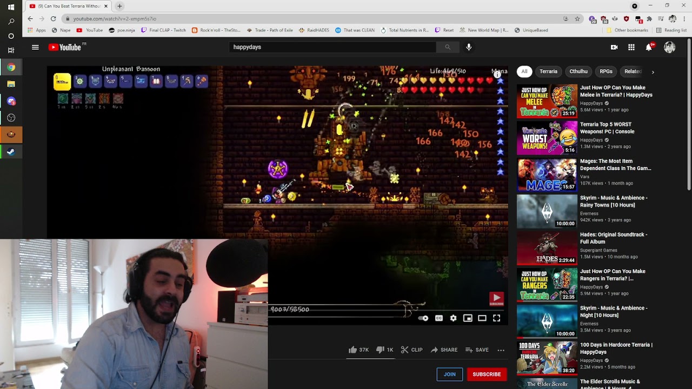The height and width of the screenshot is (389, 692).
Task: Reload the page with refresh icon
Action: coord(53,18)
